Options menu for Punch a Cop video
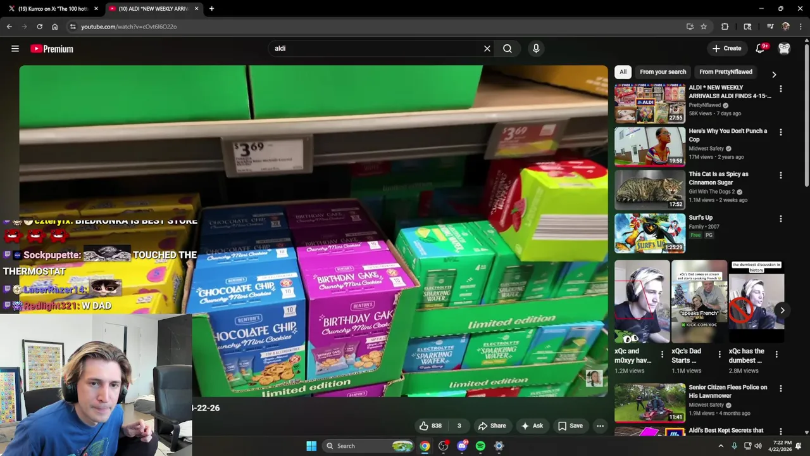Image resolution: width=810 pixels, height=456 pixels. (780, 132)
